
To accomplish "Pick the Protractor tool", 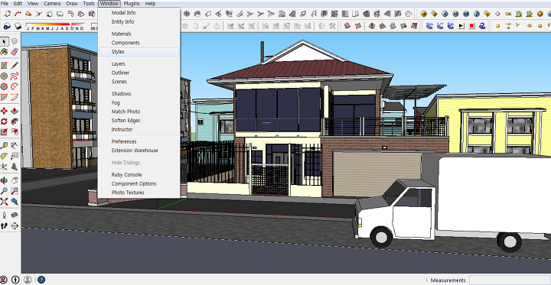I will click(x=5, y=156).
